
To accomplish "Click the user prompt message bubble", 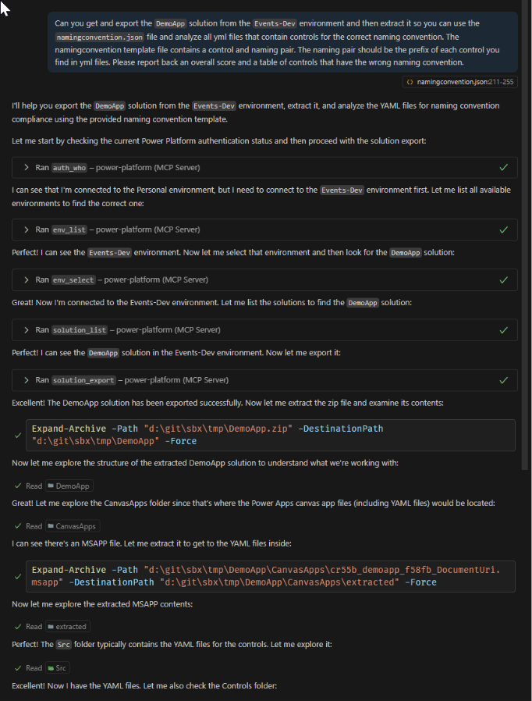I will point(282,42).
